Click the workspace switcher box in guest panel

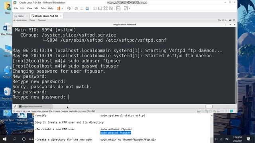point(209,106)
